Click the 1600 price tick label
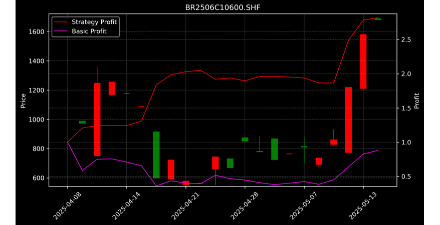This screenshot has width=440, height=225. click(x=37, y=31)
